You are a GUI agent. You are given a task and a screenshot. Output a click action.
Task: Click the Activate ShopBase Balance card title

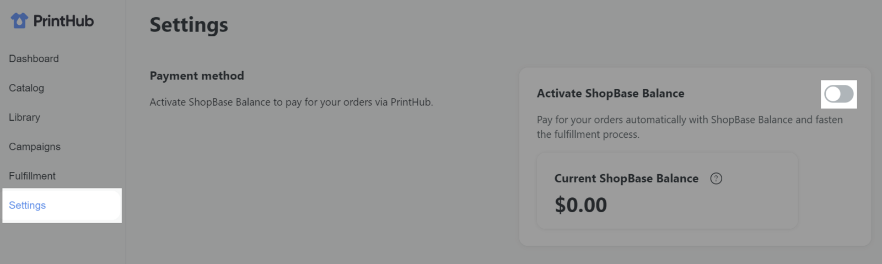pyautogui.click(x=611, y=94)
